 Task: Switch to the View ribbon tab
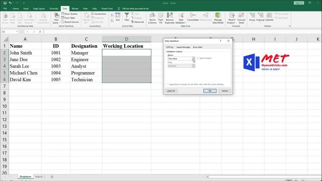pos(85,9)
